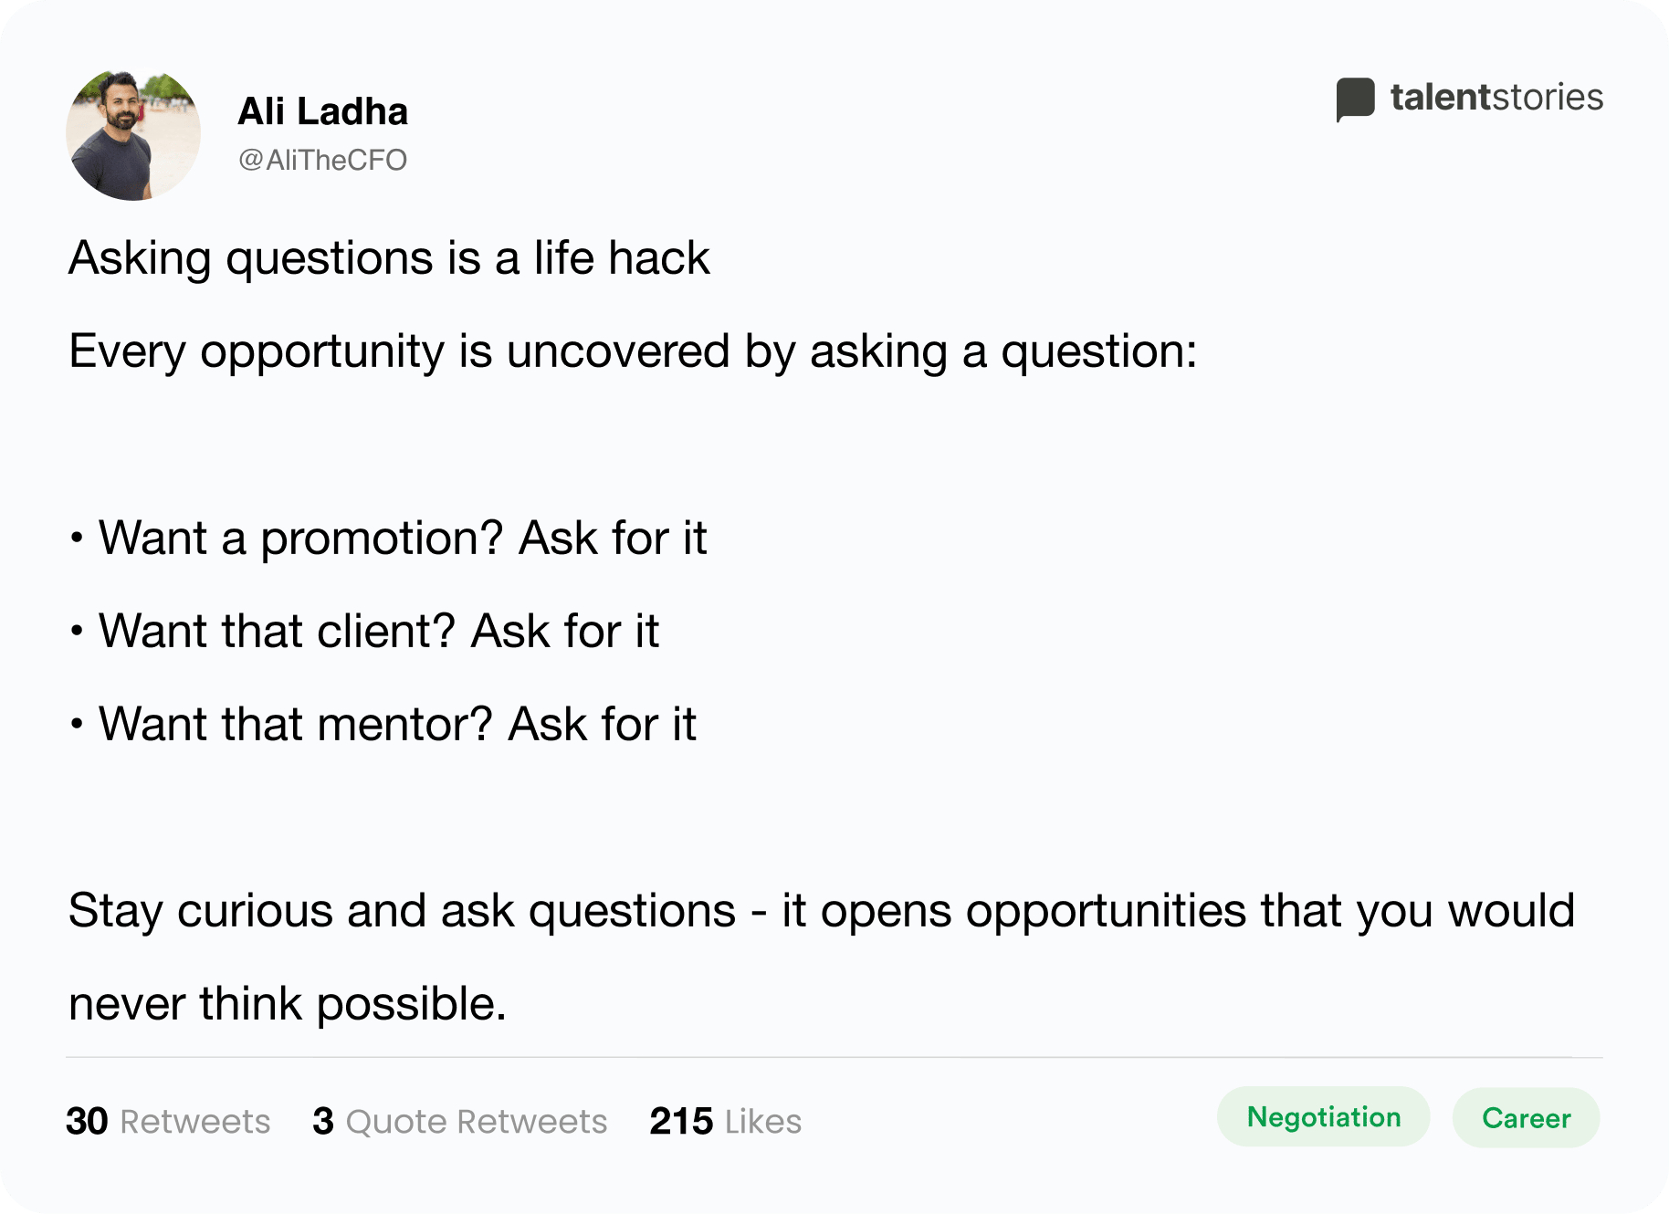
Task: Open the @AliTheCFO handle
Action: pos(323,160)
